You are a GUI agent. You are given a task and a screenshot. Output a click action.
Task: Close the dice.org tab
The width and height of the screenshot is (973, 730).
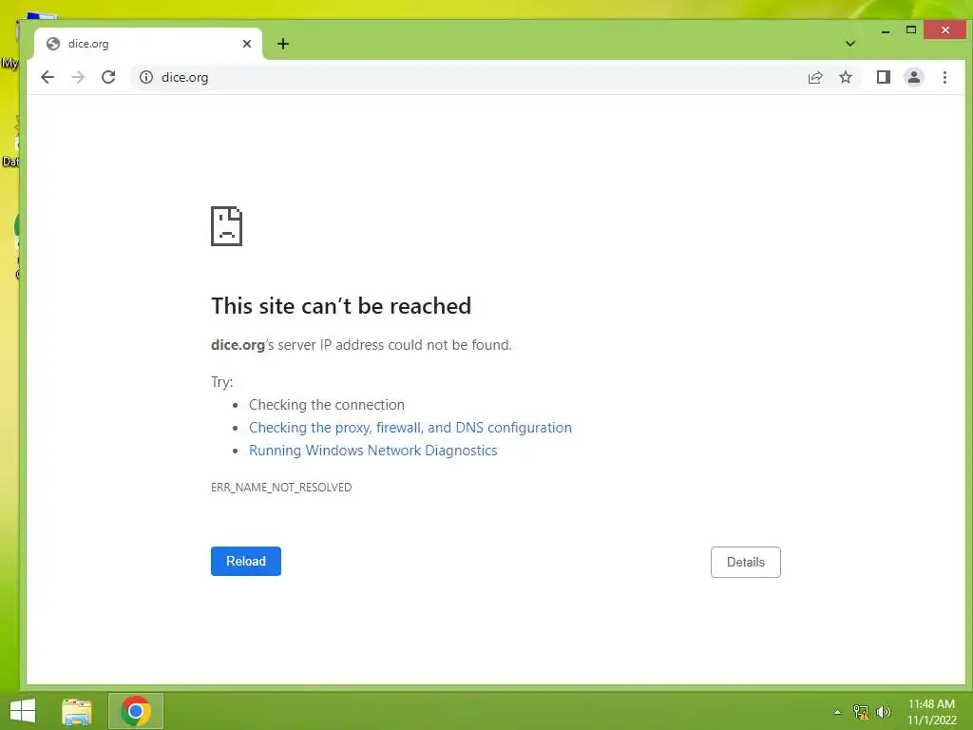247,44
